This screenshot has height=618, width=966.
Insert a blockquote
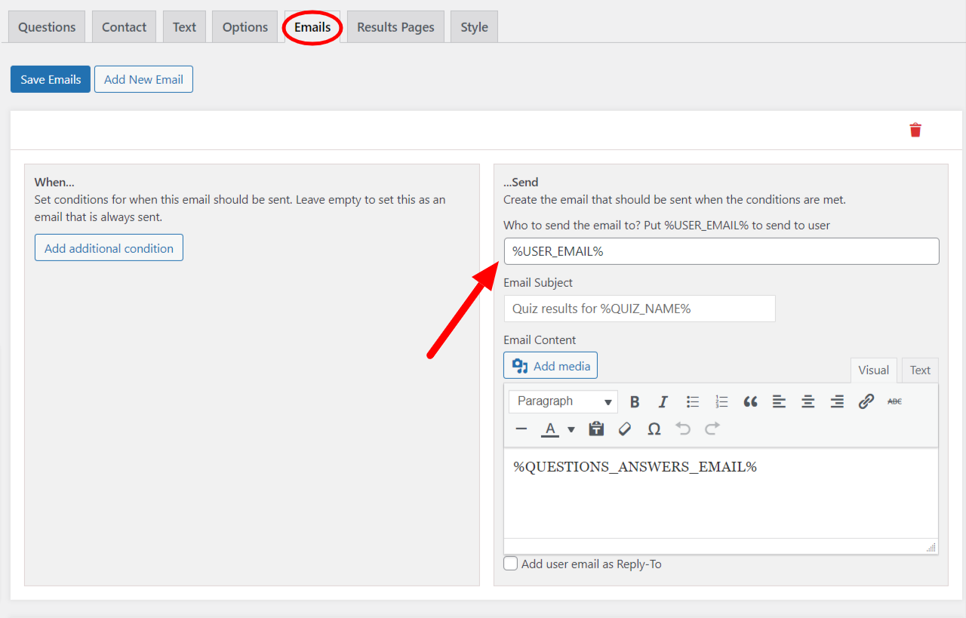[750, 401]
